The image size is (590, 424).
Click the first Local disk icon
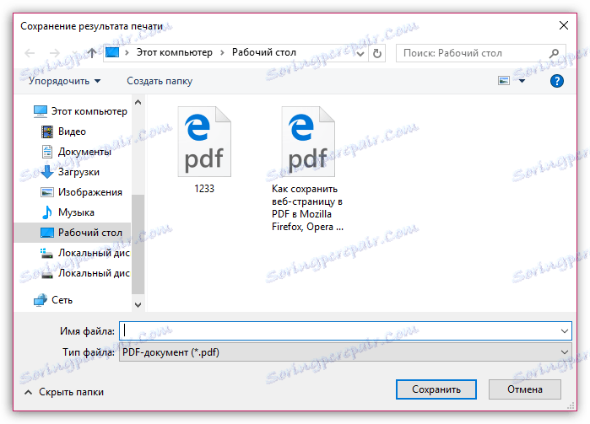point(47,253)
